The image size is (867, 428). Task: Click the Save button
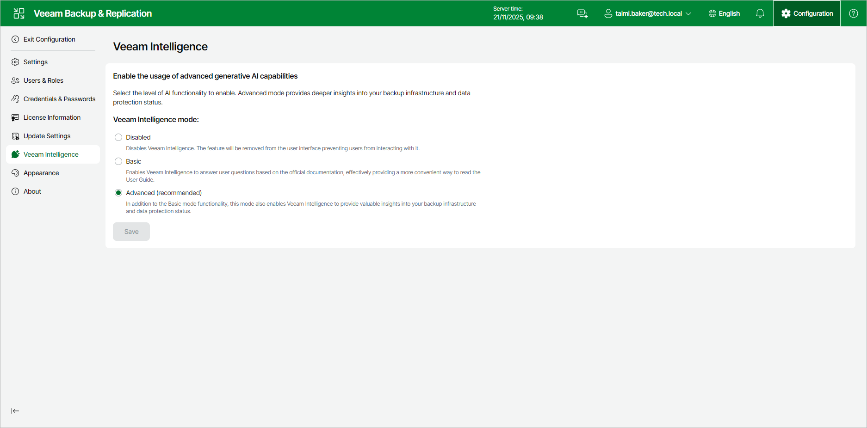pos(131,231)
